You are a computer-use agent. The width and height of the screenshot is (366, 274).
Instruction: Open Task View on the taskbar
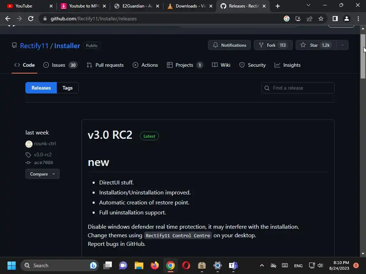(x=108, y=265)
